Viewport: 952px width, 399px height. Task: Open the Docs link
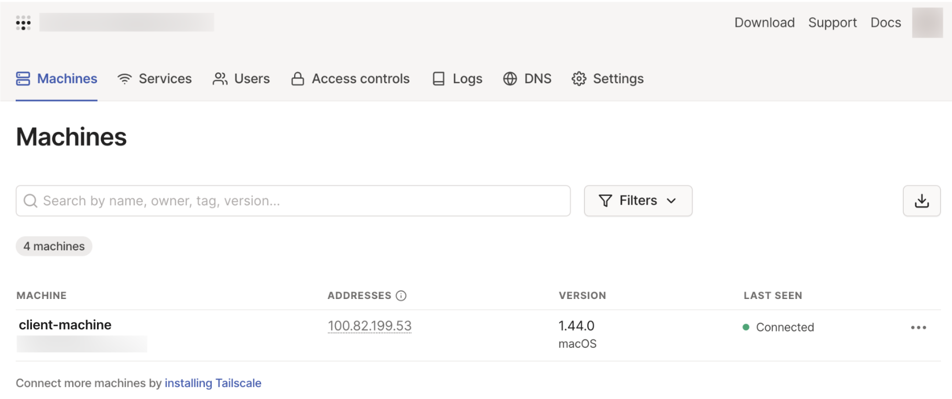tap(885, 23)
